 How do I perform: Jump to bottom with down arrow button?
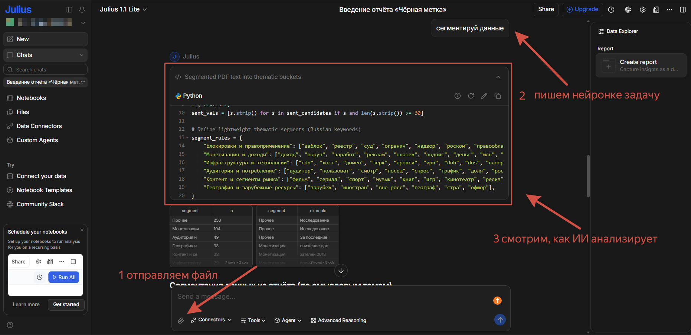tap(341, 271)
